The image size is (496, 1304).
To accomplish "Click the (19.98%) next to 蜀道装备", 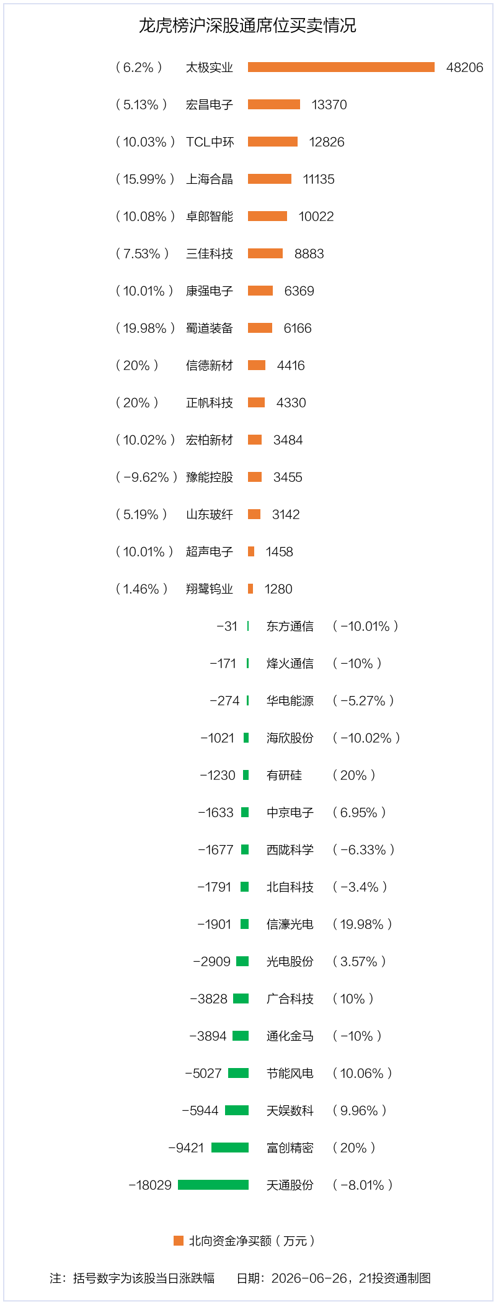I will 145,328.
